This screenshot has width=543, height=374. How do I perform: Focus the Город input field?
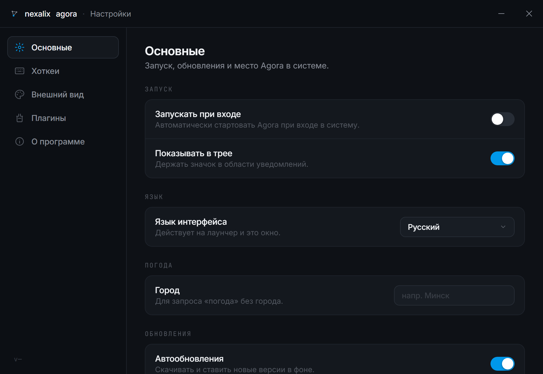click(x=454, y=295)
